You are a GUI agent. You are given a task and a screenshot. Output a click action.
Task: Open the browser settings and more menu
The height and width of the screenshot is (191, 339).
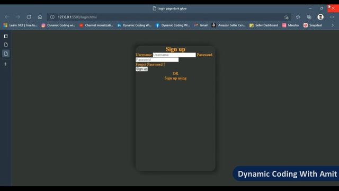(332, 17)
